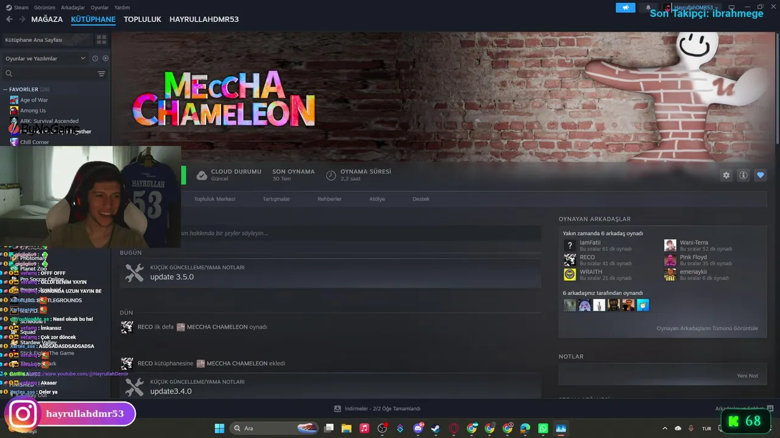The height and width of the screenshot is (438, 780).
Task: Collapse the FAVORİLER category
Action: pos(5,89)
